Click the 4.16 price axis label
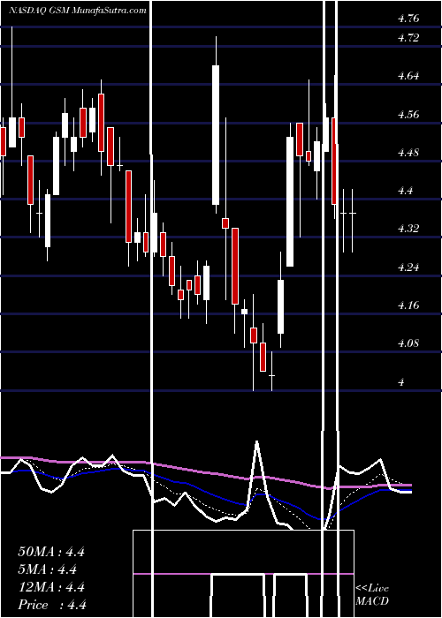Image resolution: width=442 pixels, height=618 pixels. click(x=408, y=305)
